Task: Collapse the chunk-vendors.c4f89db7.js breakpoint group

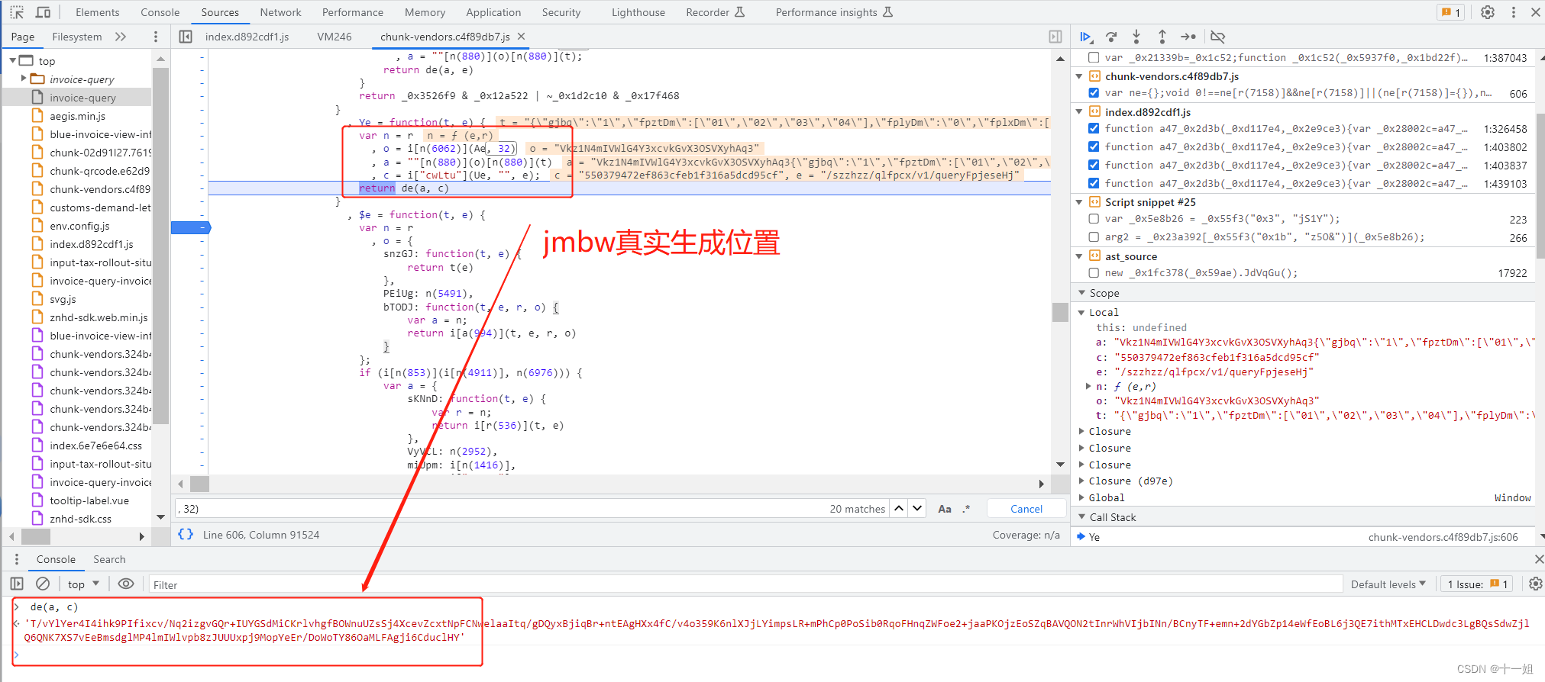Action: (1079, 76)
